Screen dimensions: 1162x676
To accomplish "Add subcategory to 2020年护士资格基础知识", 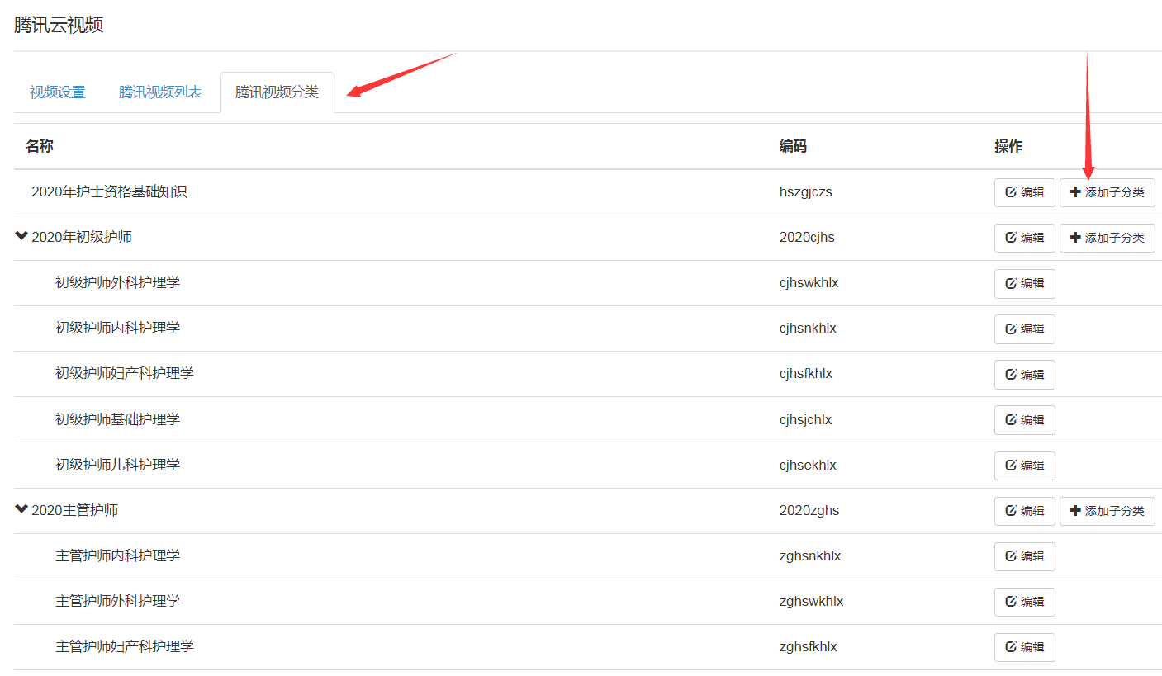I will [x=1107, y=192].
